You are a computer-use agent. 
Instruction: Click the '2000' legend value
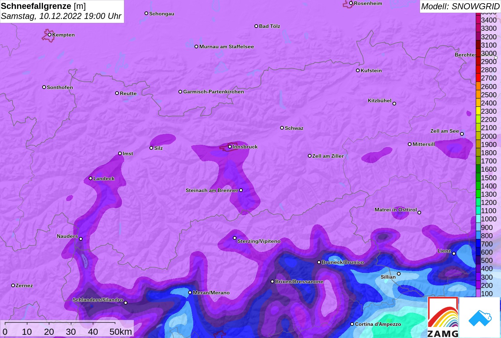[x=489, y=136]
